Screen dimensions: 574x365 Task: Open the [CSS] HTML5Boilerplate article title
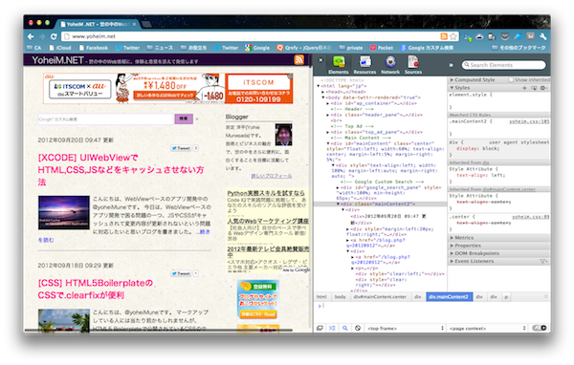coord(95,289)
